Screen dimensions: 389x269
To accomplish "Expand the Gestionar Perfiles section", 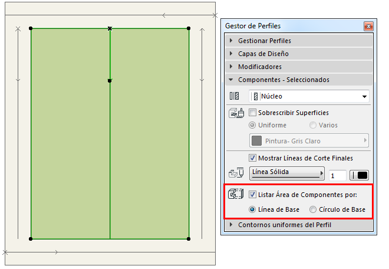I will pos(299,41).
